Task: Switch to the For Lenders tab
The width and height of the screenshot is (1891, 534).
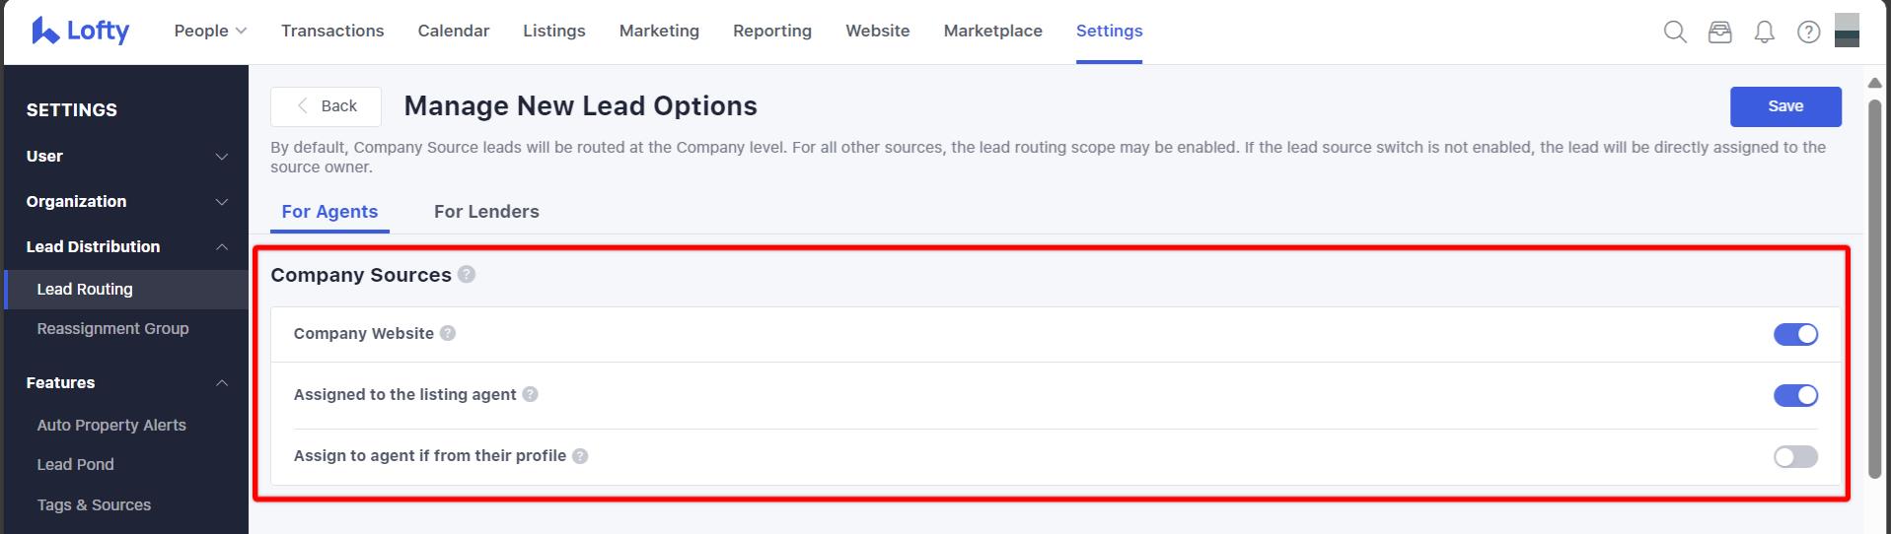Action: click(486, 212)
